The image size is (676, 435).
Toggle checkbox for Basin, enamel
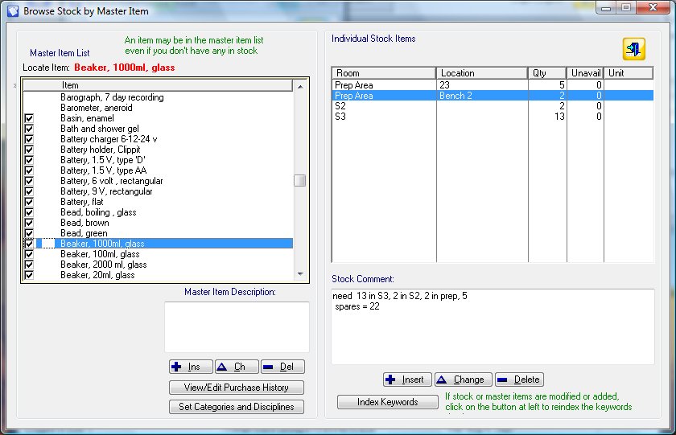[29, 118]
